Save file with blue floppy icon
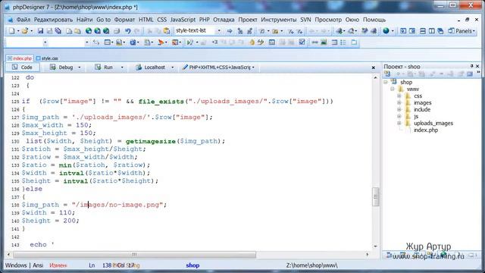The image size is (485, 273). coord(40,31)
